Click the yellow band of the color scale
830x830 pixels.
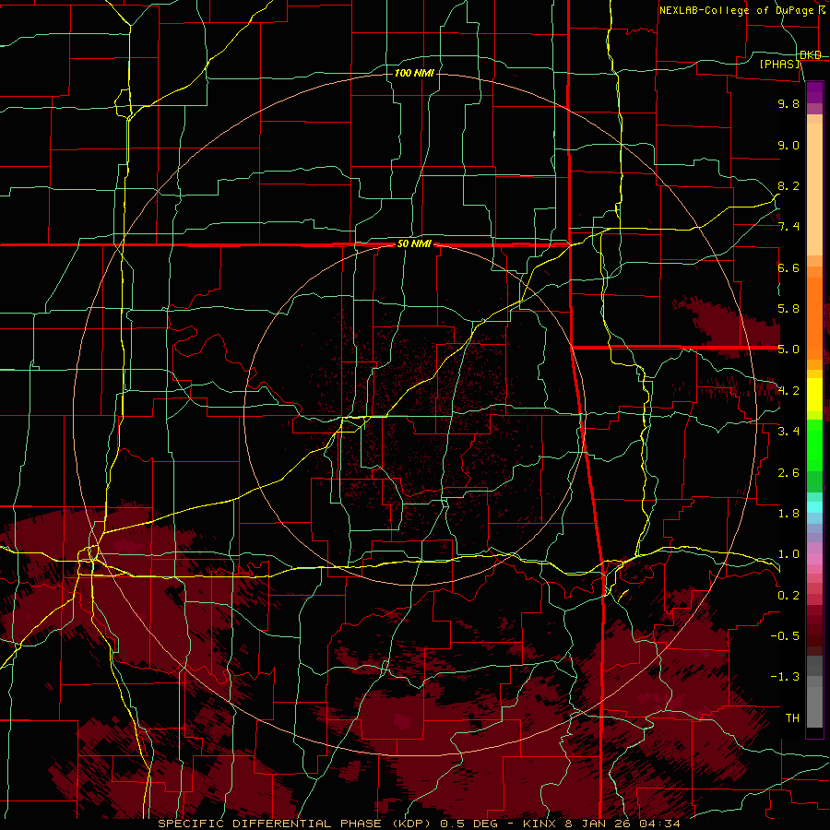coord(814,395)
